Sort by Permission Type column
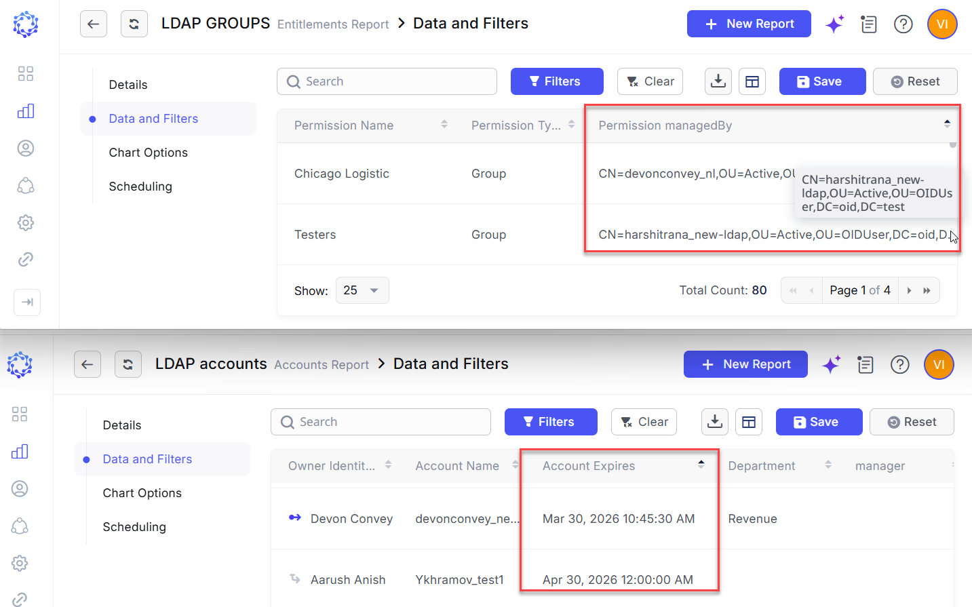 pos(572,125)
